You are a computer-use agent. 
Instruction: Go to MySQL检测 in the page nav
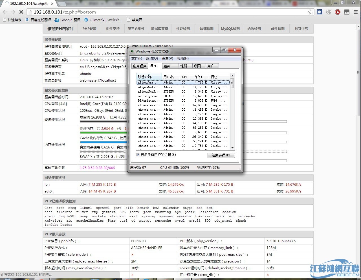click(x=230, y=29)
